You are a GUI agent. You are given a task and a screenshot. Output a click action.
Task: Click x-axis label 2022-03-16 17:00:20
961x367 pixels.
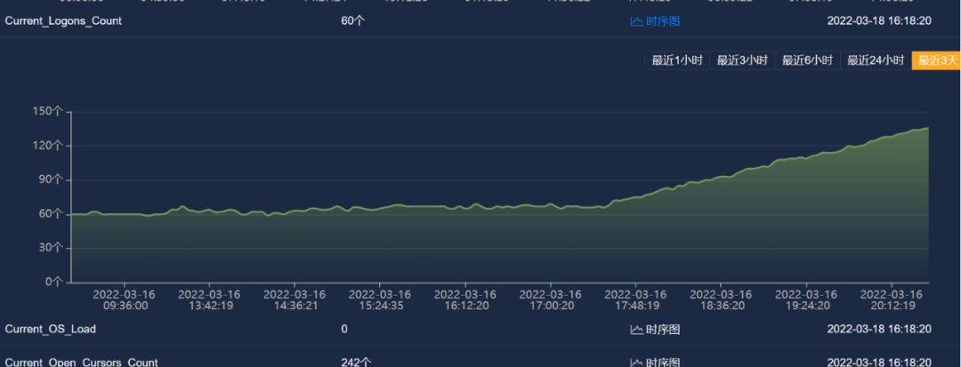(551, 299)
